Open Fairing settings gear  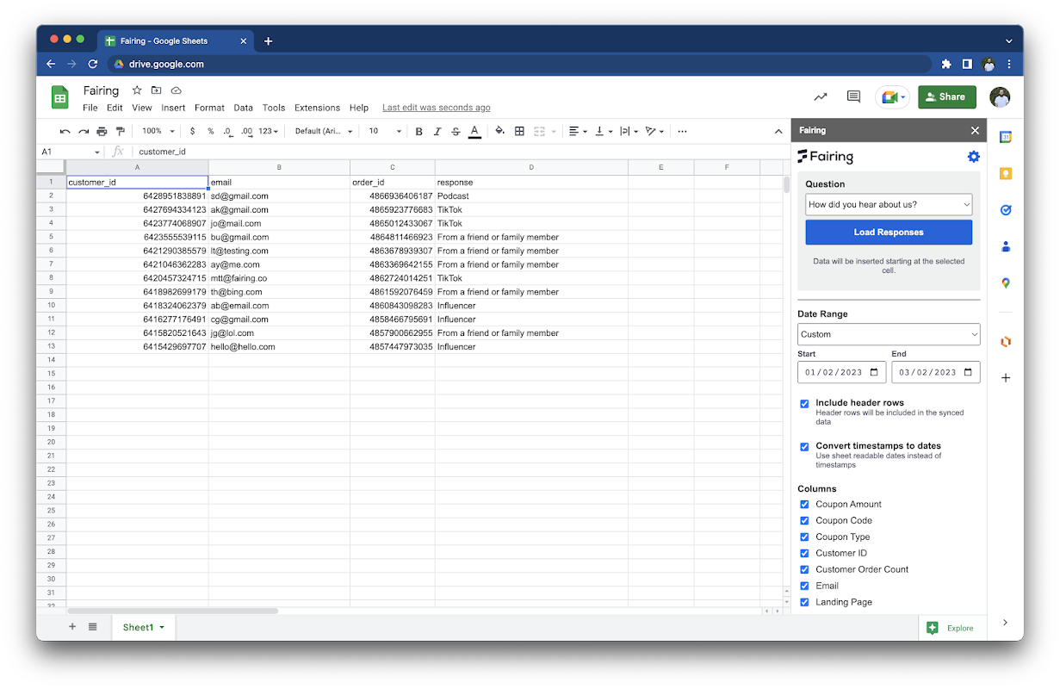pos(973,157)
